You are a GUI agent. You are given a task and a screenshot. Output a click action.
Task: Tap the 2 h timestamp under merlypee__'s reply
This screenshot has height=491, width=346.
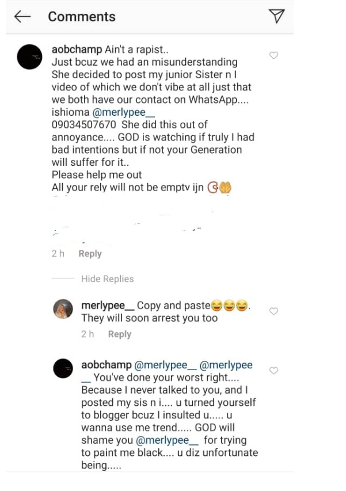[x=88, y=334]
